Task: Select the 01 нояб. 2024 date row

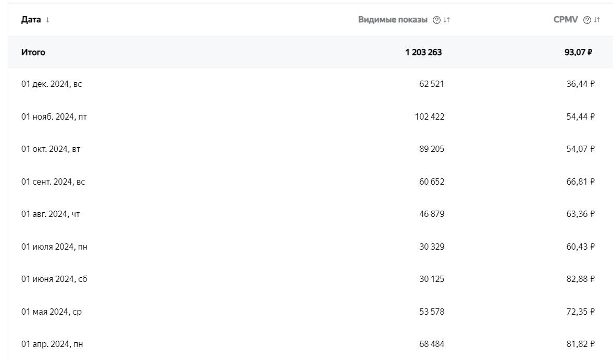Action: 54,117
